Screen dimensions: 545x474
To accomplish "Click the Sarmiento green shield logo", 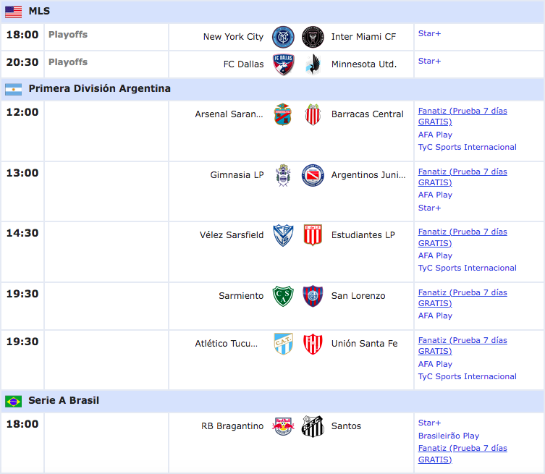I will click(283, 296).
